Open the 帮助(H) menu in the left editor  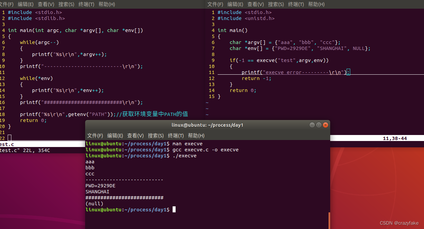click(107, 4)
